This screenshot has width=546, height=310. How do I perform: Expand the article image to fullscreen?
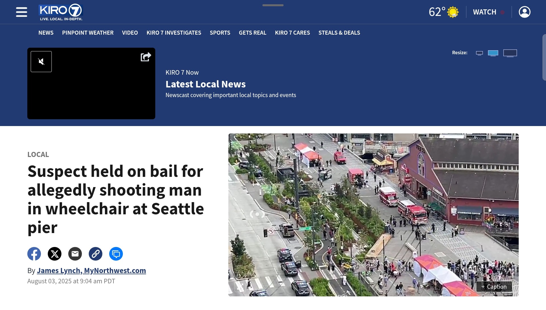coord(240,286)
